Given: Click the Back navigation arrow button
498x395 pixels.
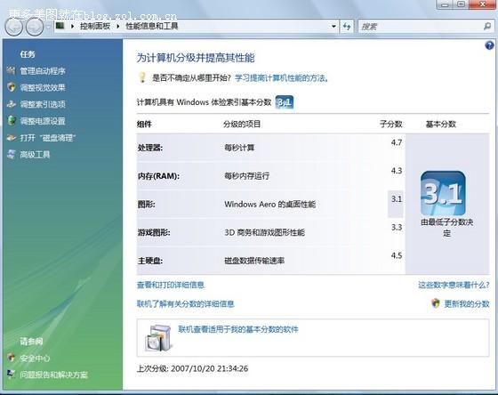Looking at the screenshot, I should [x=13, y=27].
